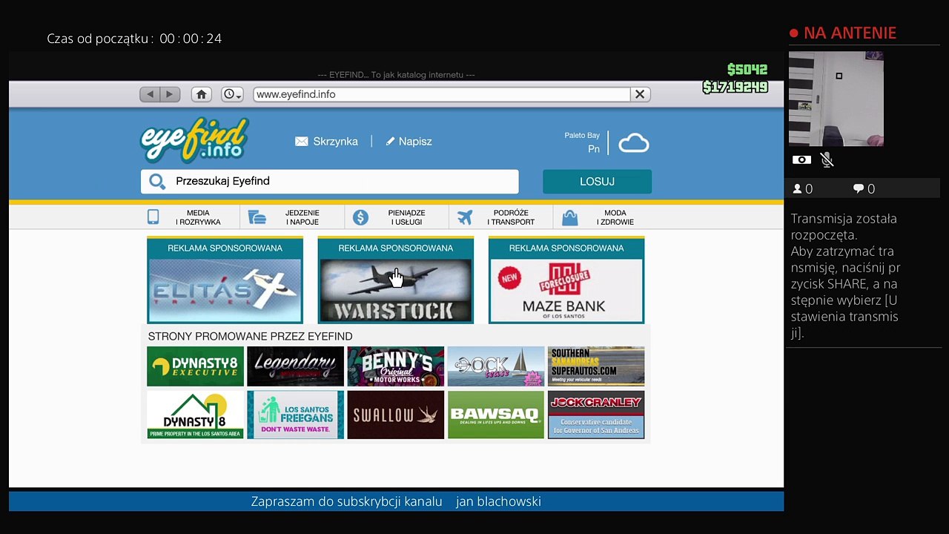This screenshot has width=949, height=534.
Task: Click the comments speech bubble icon
Action: coord(859,189)
